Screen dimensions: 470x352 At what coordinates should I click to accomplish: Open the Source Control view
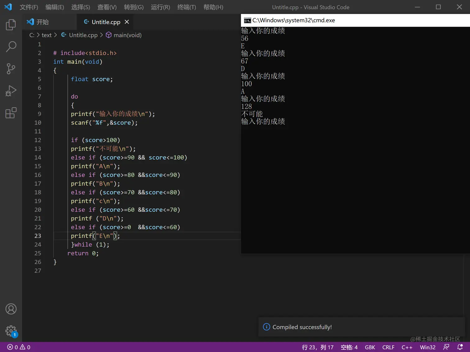[x=11, y=69]
